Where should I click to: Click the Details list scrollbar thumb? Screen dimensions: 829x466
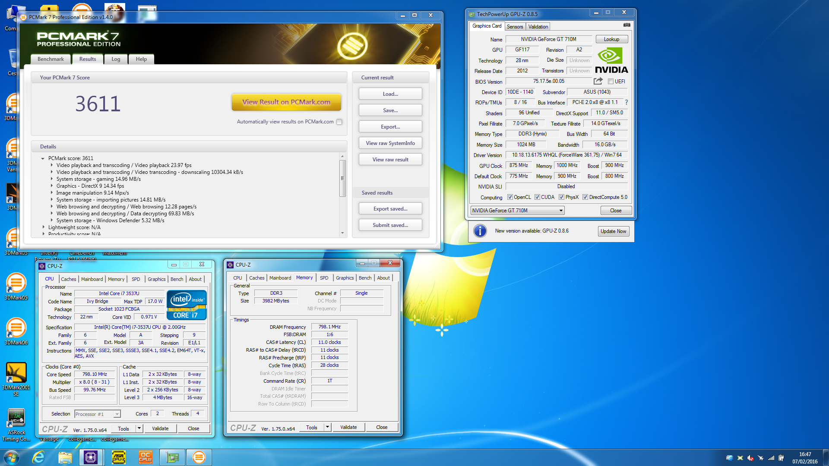(342, 178)
